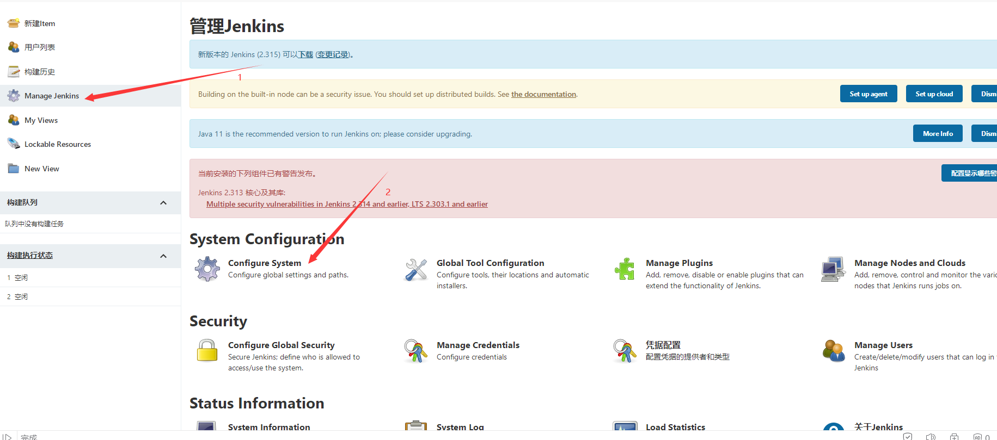997x440 pixels.
Task: Click the Manage Jenkins gear icon in sidebar
Action: click(x=14, y=96)
